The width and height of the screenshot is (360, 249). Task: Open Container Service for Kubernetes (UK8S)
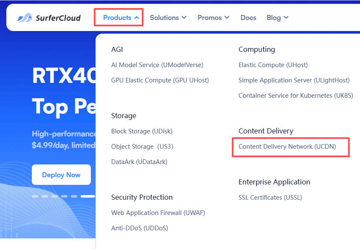point(296,96)
